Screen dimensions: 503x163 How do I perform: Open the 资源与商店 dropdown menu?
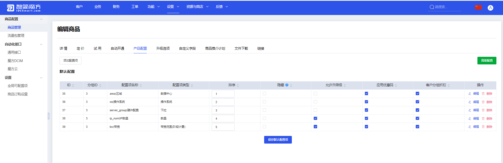click(197, 7)
